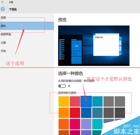Open settings home via gear icon
Viewport: 140px width, 135px height.
coord(3,9)
